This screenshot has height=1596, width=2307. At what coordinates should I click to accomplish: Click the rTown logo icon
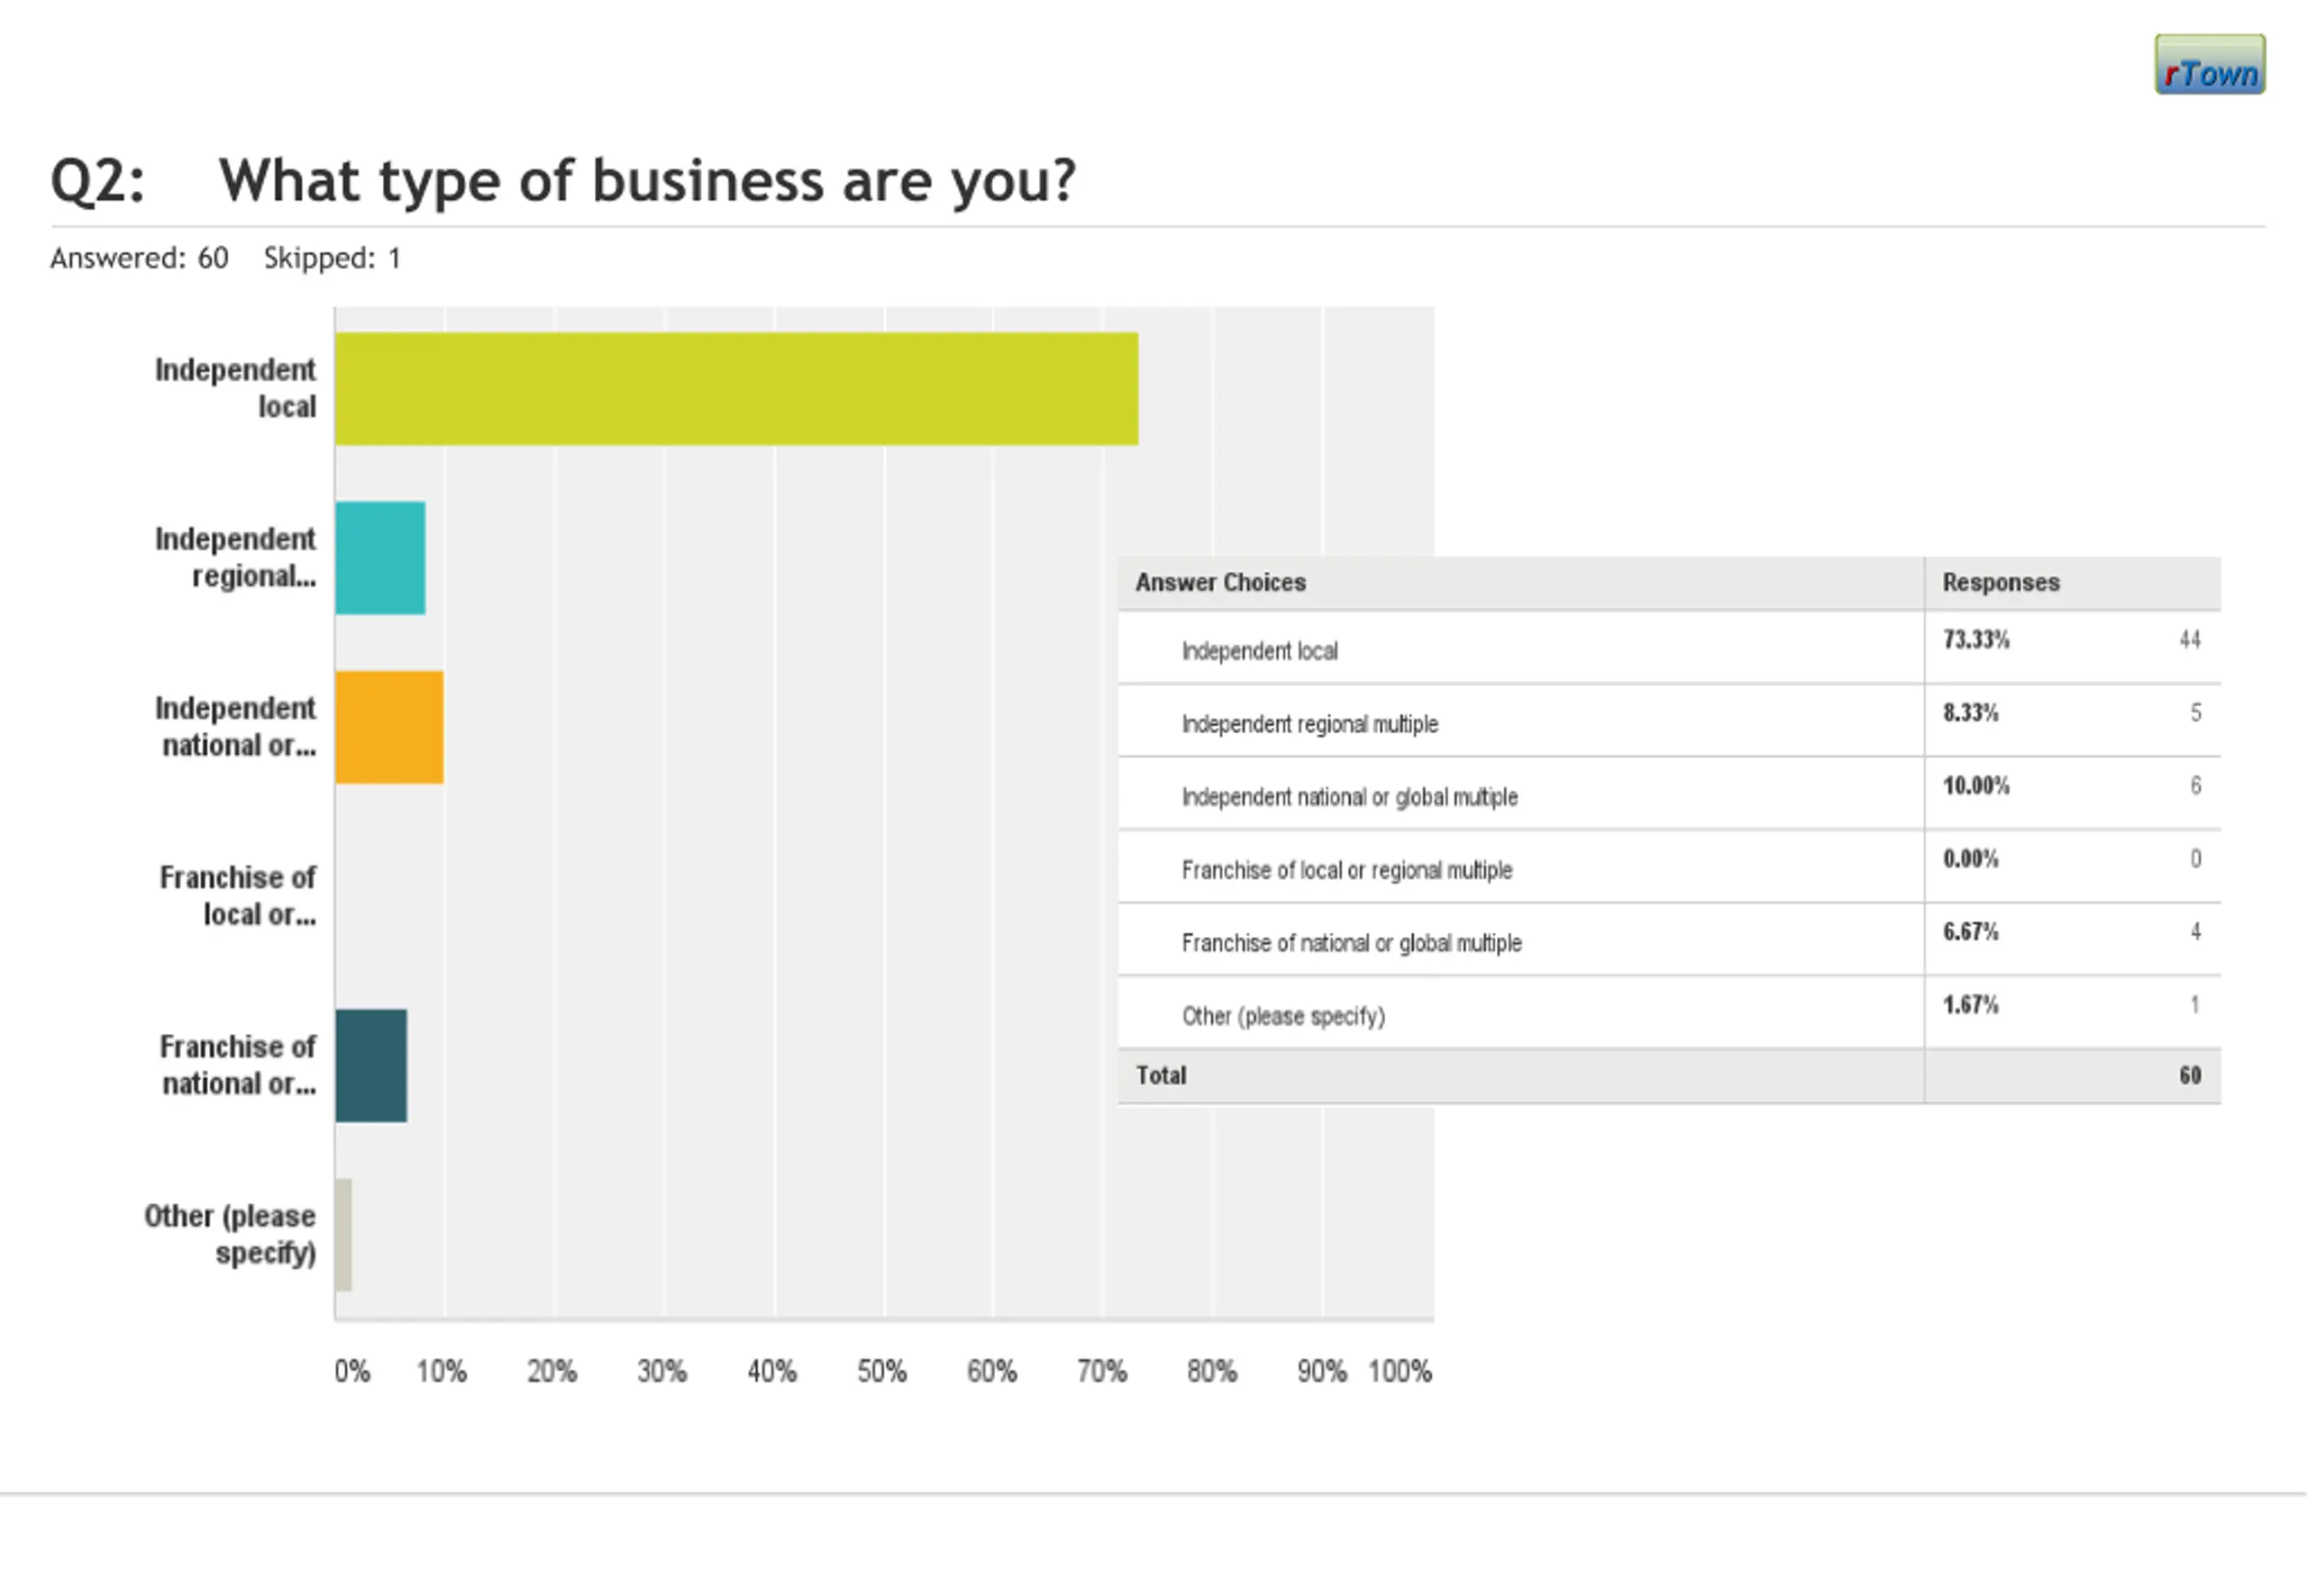pyautogui.click(x=2209, y=65)
